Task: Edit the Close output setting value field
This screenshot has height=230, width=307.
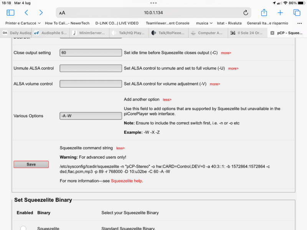Action: point(91,53)
